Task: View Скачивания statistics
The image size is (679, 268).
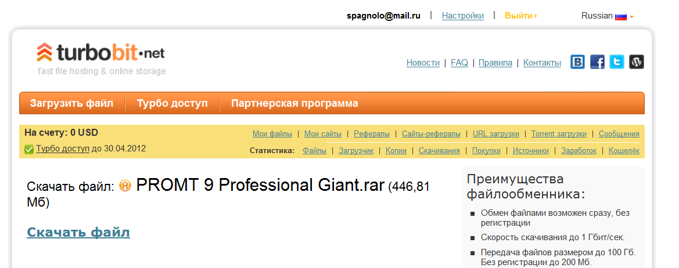Action: [439, 151]
